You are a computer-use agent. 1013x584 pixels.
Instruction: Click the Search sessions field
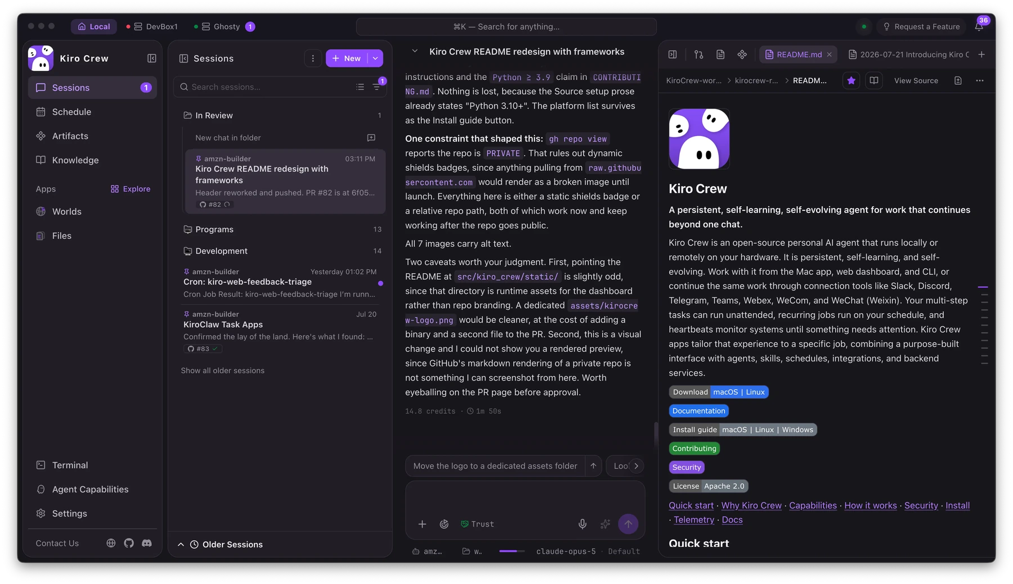(270, 87)
